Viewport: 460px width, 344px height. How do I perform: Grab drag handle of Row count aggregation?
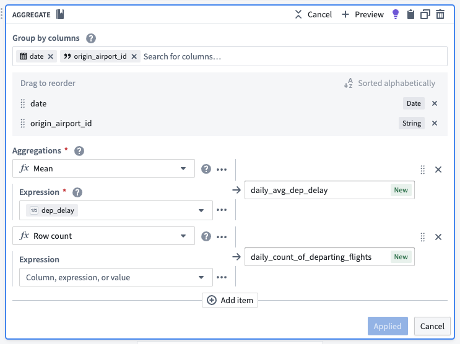click(422, 237)
